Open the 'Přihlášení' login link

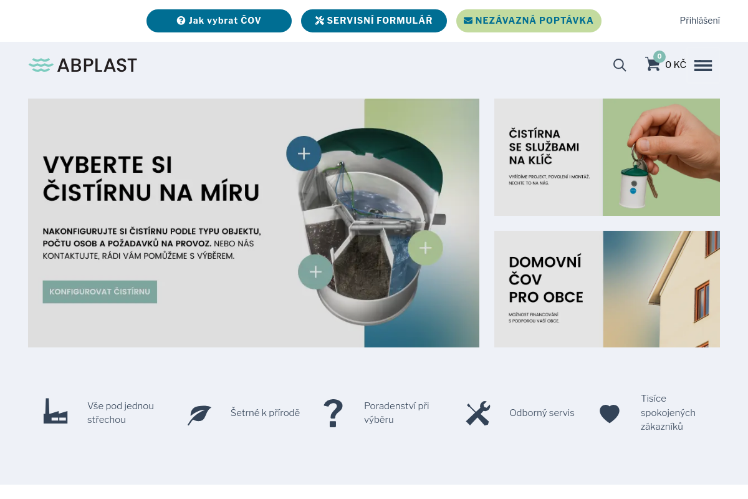(699, 21)
